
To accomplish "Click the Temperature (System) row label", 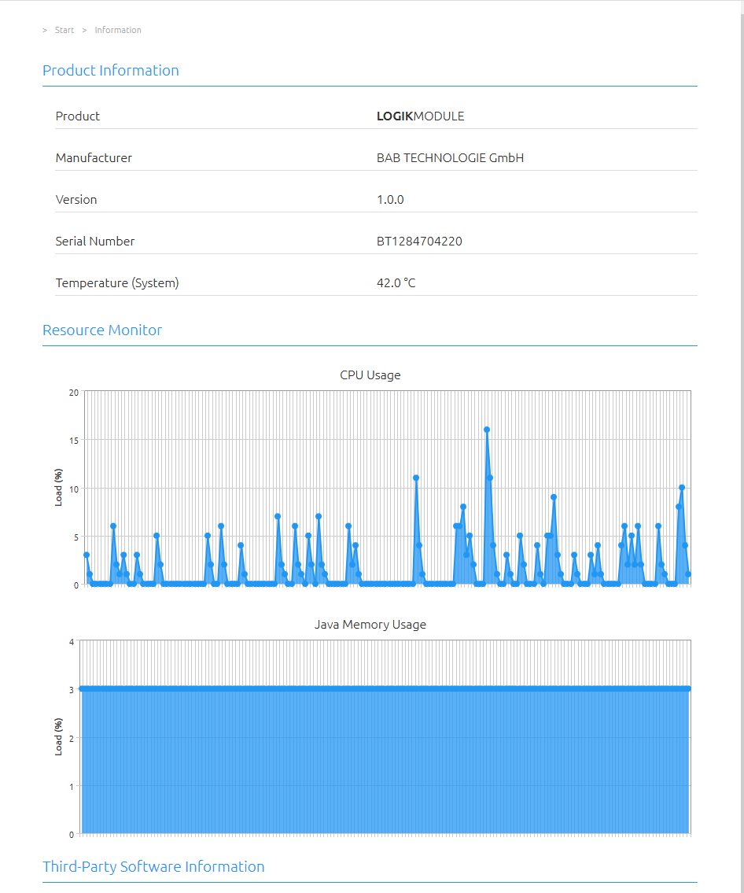I will 117,283.
